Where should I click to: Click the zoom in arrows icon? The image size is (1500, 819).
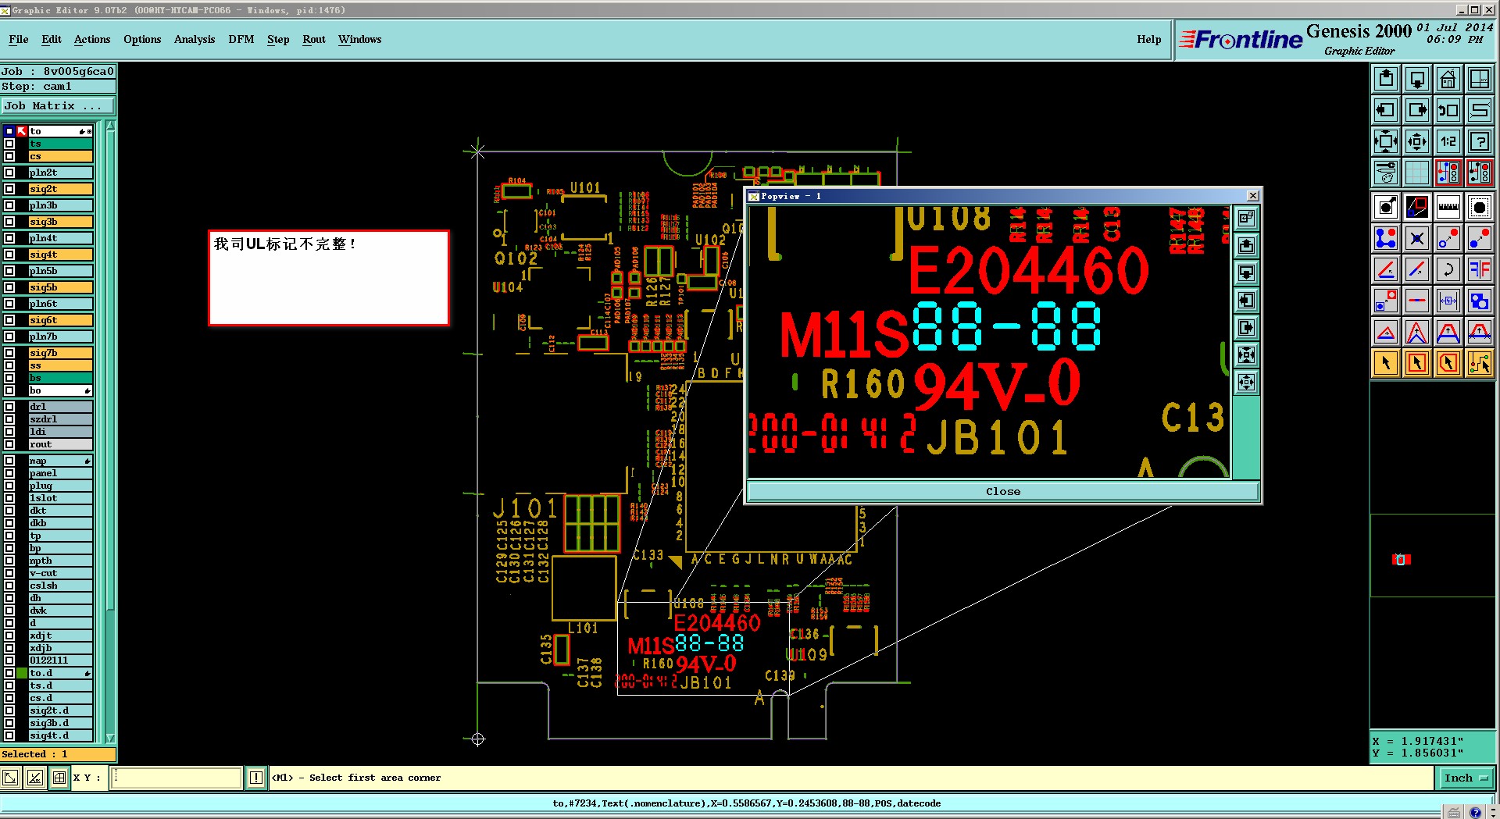coord(1386,141)
